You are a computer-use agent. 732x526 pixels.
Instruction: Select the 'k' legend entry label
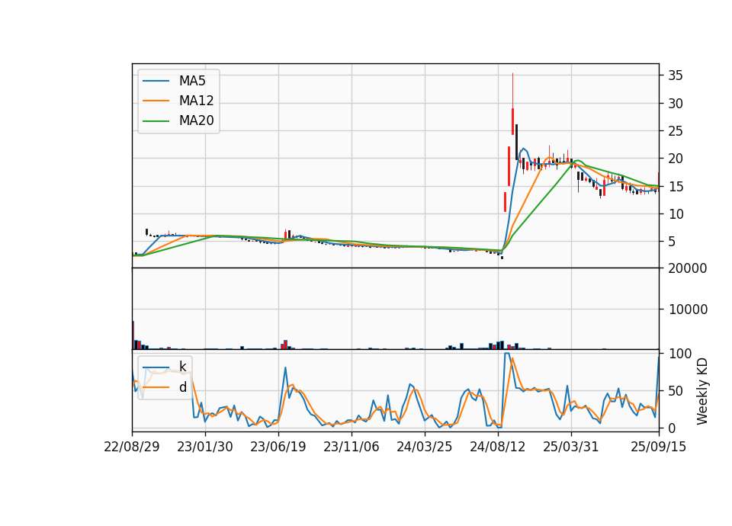(182, 367)
